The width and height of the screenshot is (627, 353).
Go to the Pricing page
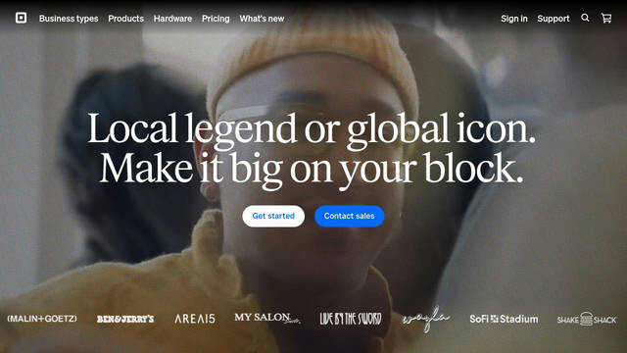[216, 19]
